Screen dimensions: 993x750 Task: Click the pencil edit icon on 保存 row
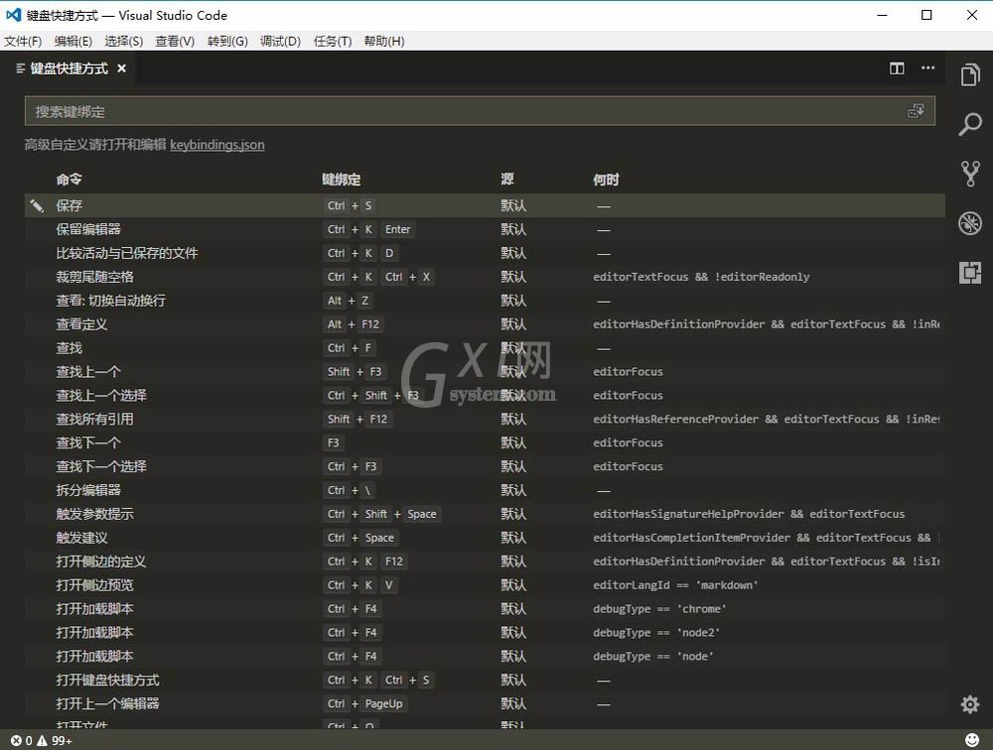37,205
